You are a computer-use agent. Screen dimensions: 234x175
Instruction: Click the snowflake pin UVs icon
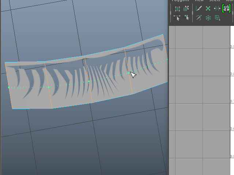208,17
